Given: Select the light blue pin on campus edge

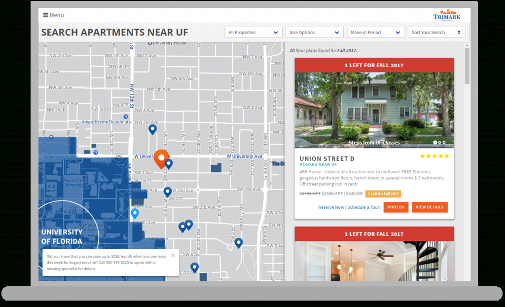Looking at the screenshot, I should [x=135, y=213].
